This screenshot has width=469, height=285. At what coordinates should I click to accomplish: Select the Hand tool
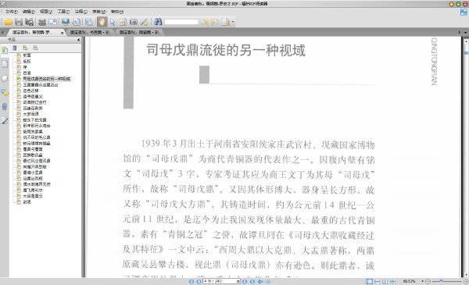pyautogui.click(x=102, y=22)
